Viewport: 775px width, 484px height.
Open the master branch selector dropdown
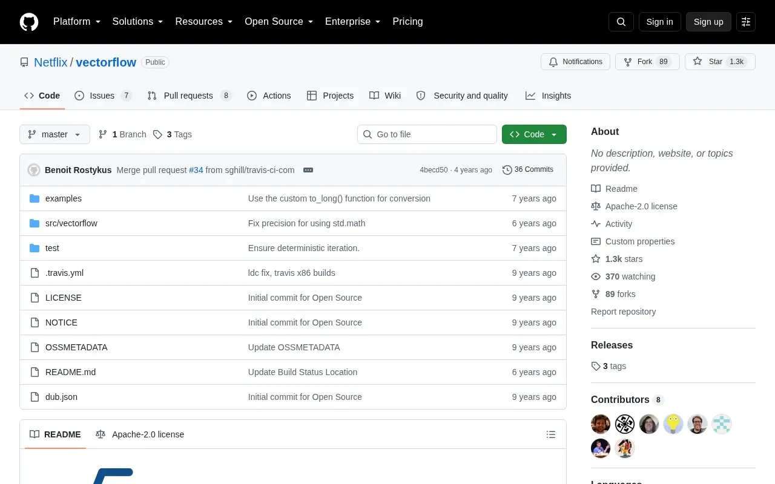(54, 134)
